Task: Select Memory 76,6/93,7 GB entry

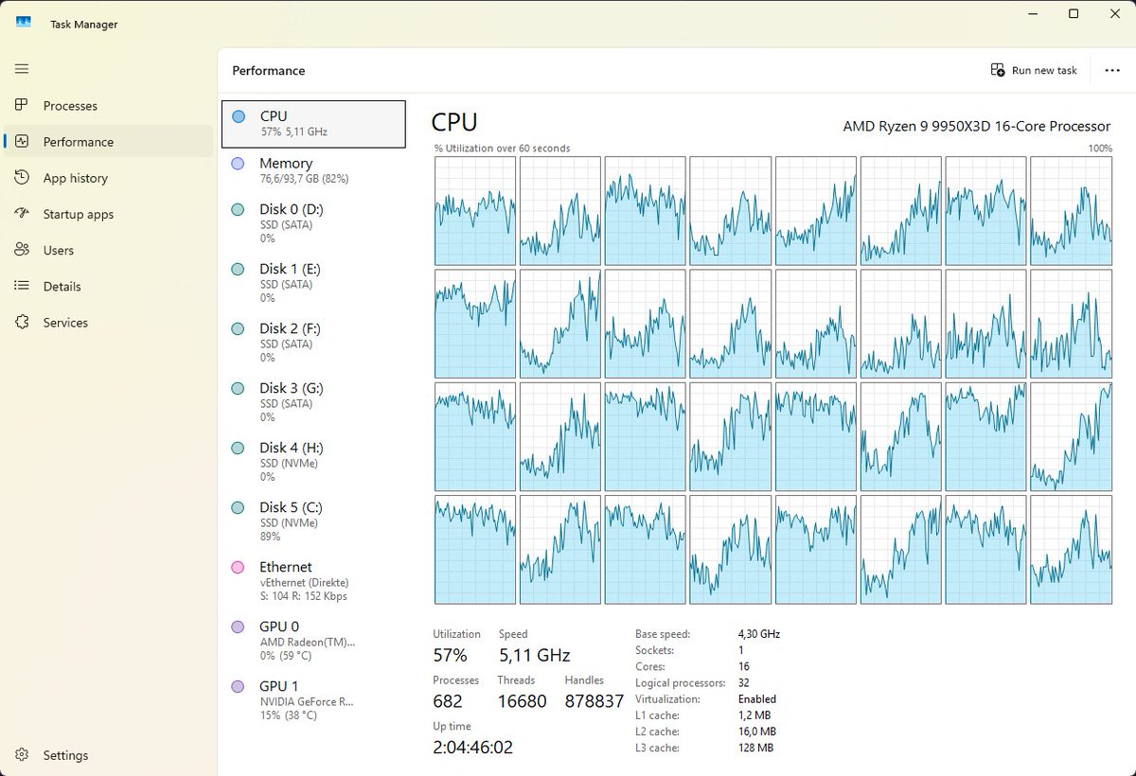Action: (313, 170)
